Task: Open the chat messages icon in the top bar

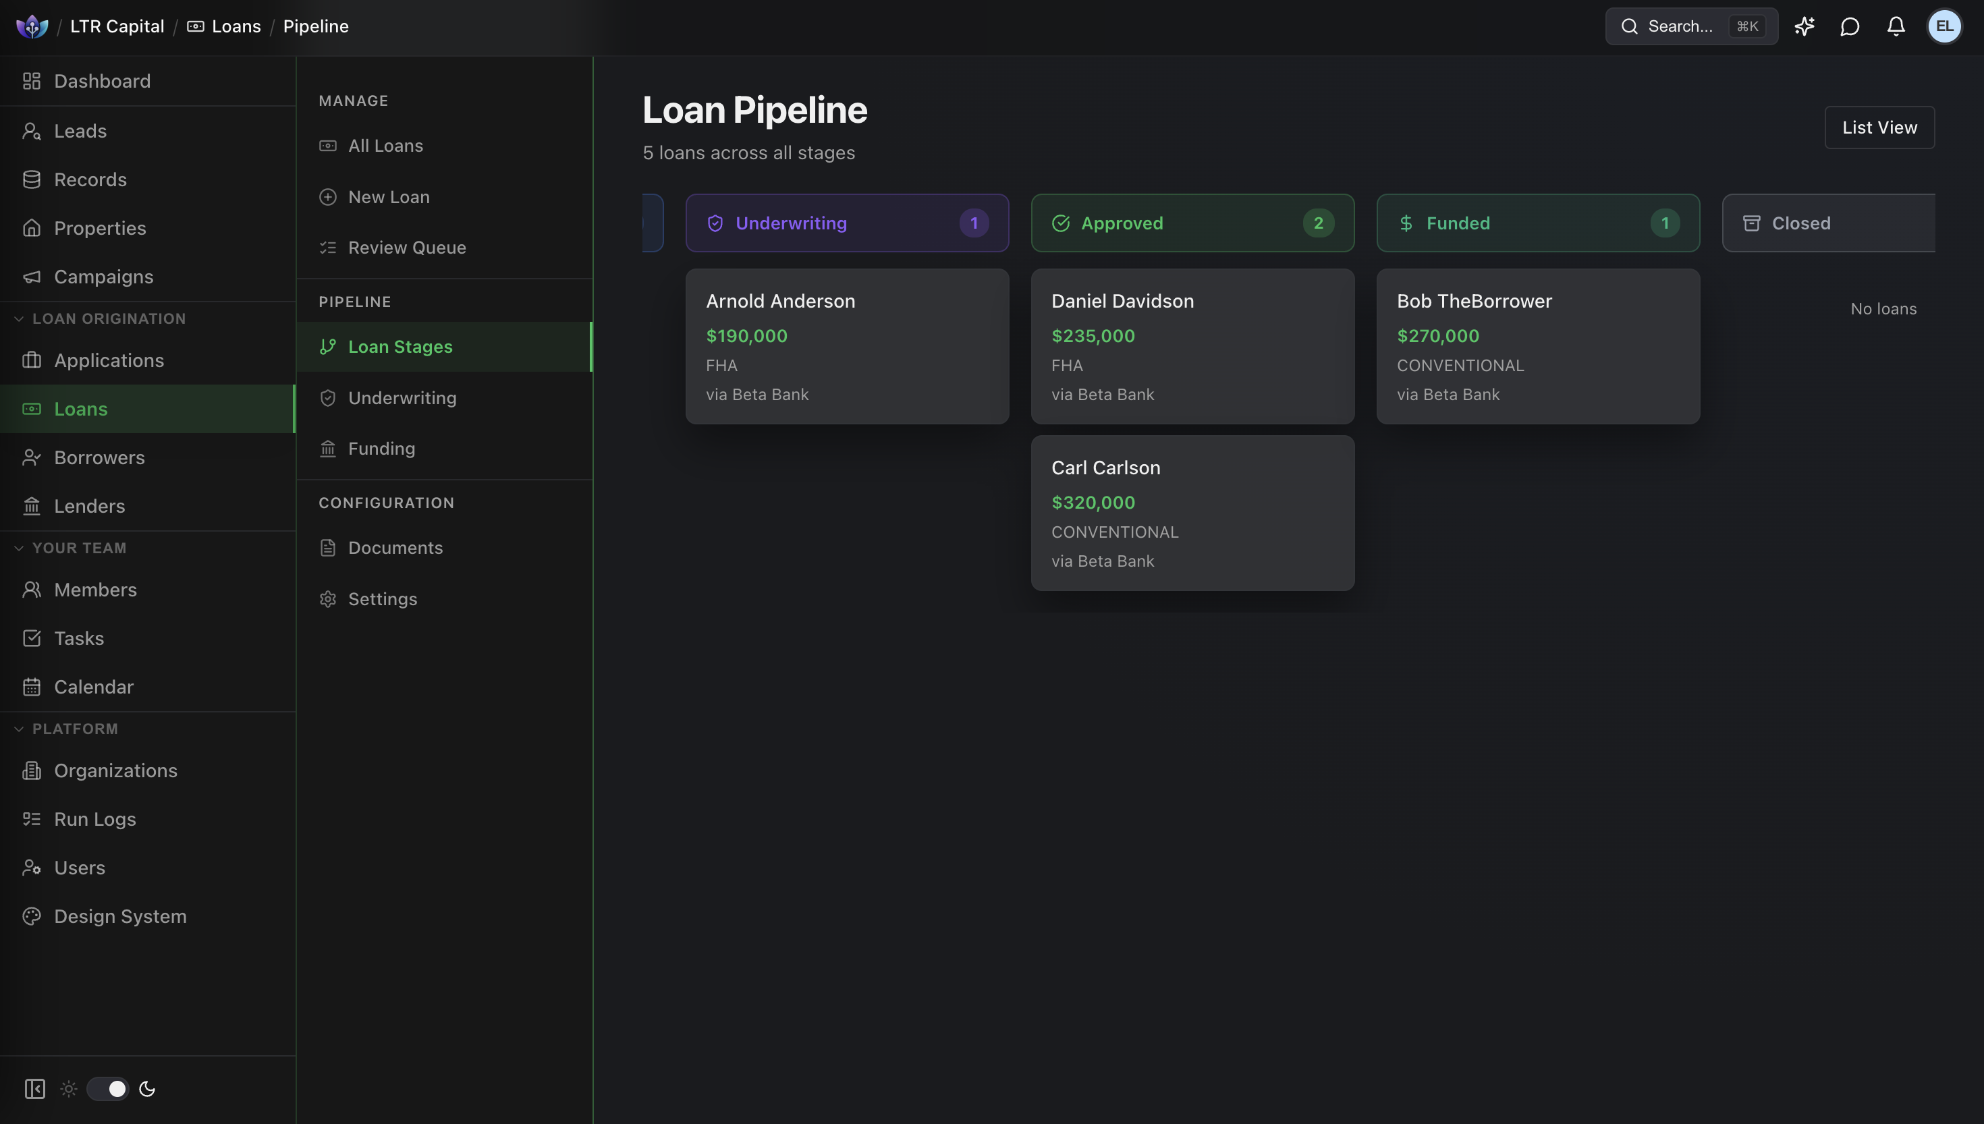Action: [1851, 26]
